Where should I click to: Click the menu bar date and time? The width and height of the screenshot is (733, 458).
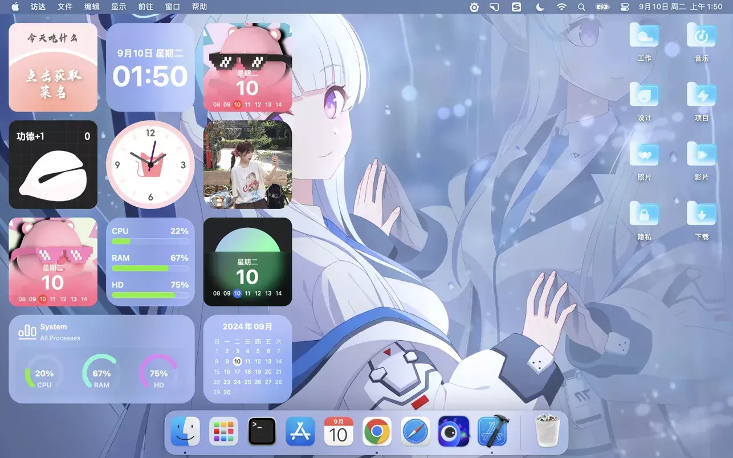(681, 7)
